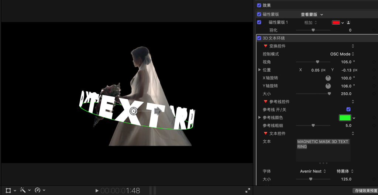Click the green 参考线颜色 color swatch
The height and width of the screenshot is (195, 378).
coord(345,118)
